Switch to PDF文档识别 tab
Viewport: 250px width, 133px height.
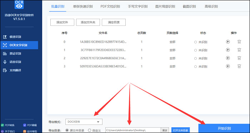pyautogui.click(x=110, y=6)
